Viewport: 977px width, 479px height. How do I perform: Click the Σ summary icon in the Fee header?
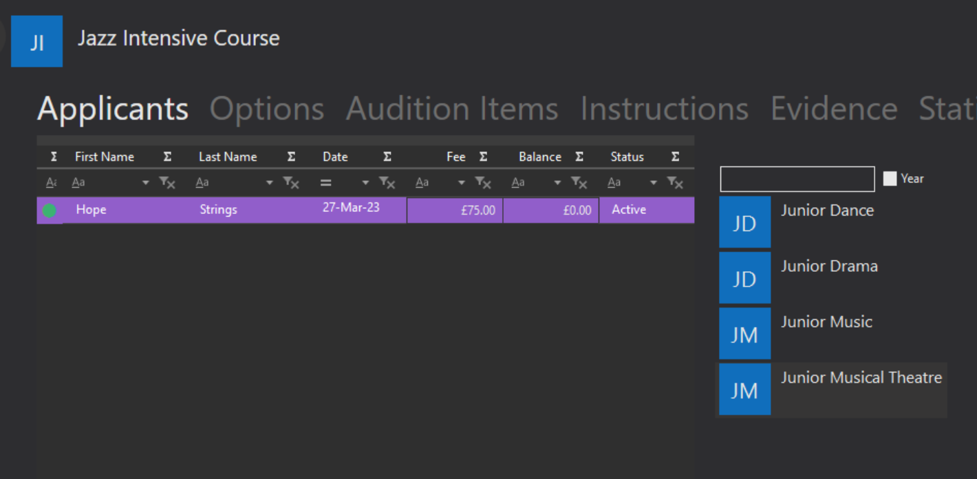coord(484,157)
